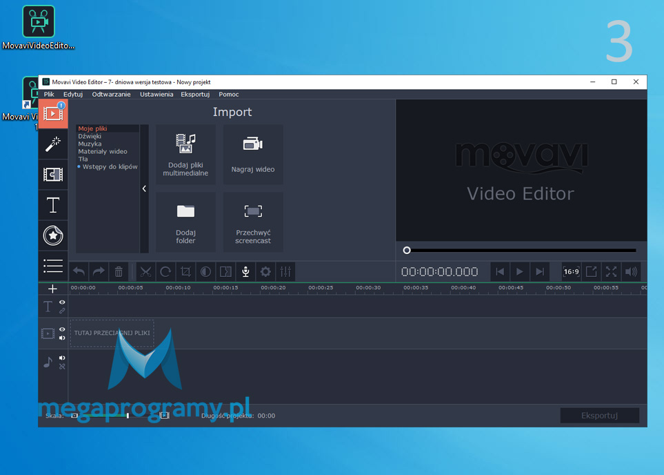Image resolution: width=664 pixels, height=475 pixels.
Task: Open the Import tab in the sidebar
Action: coord(53,114)
